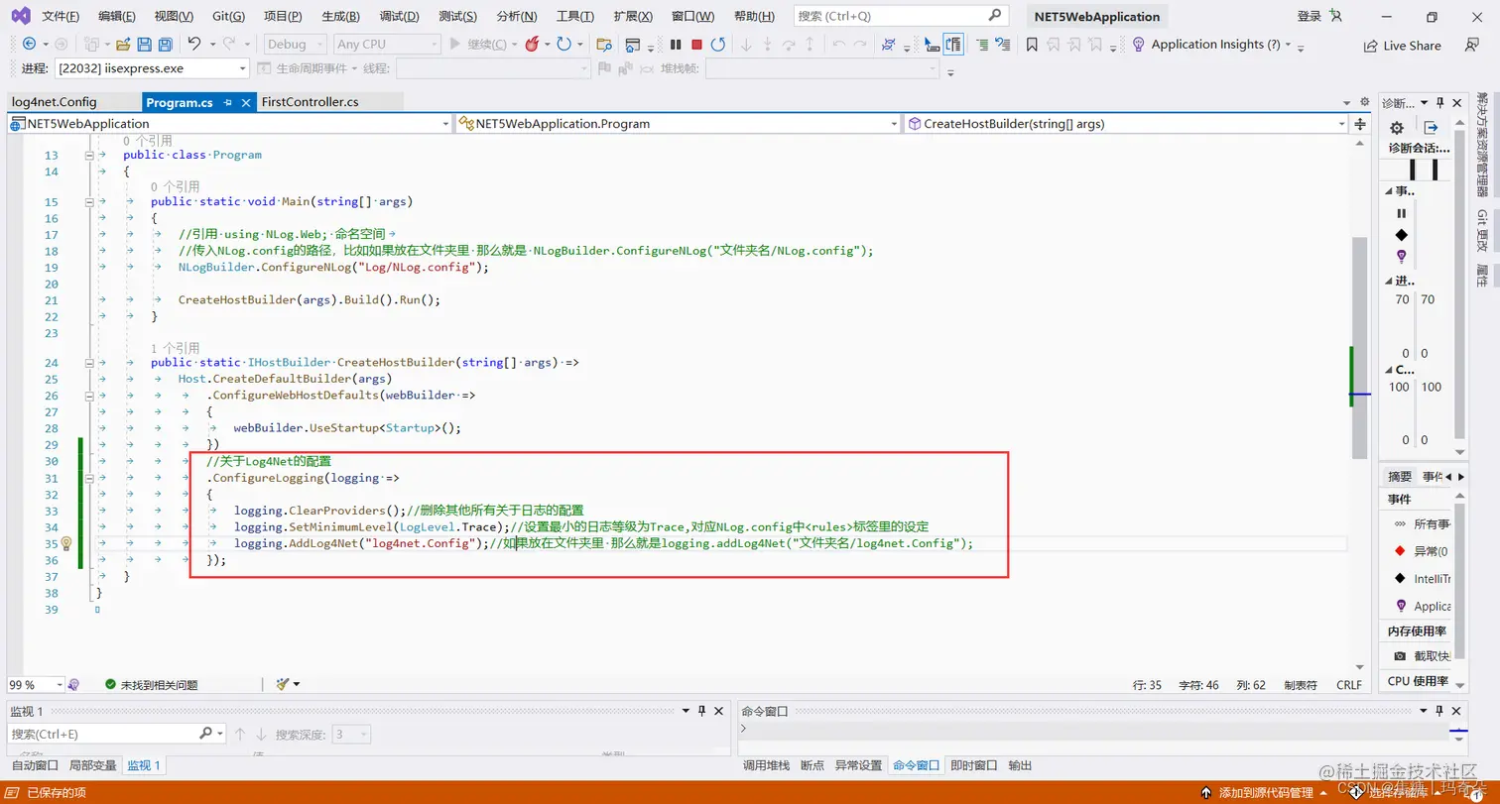Click the 制表符 indentation indicator

(x=1300, y=685)
